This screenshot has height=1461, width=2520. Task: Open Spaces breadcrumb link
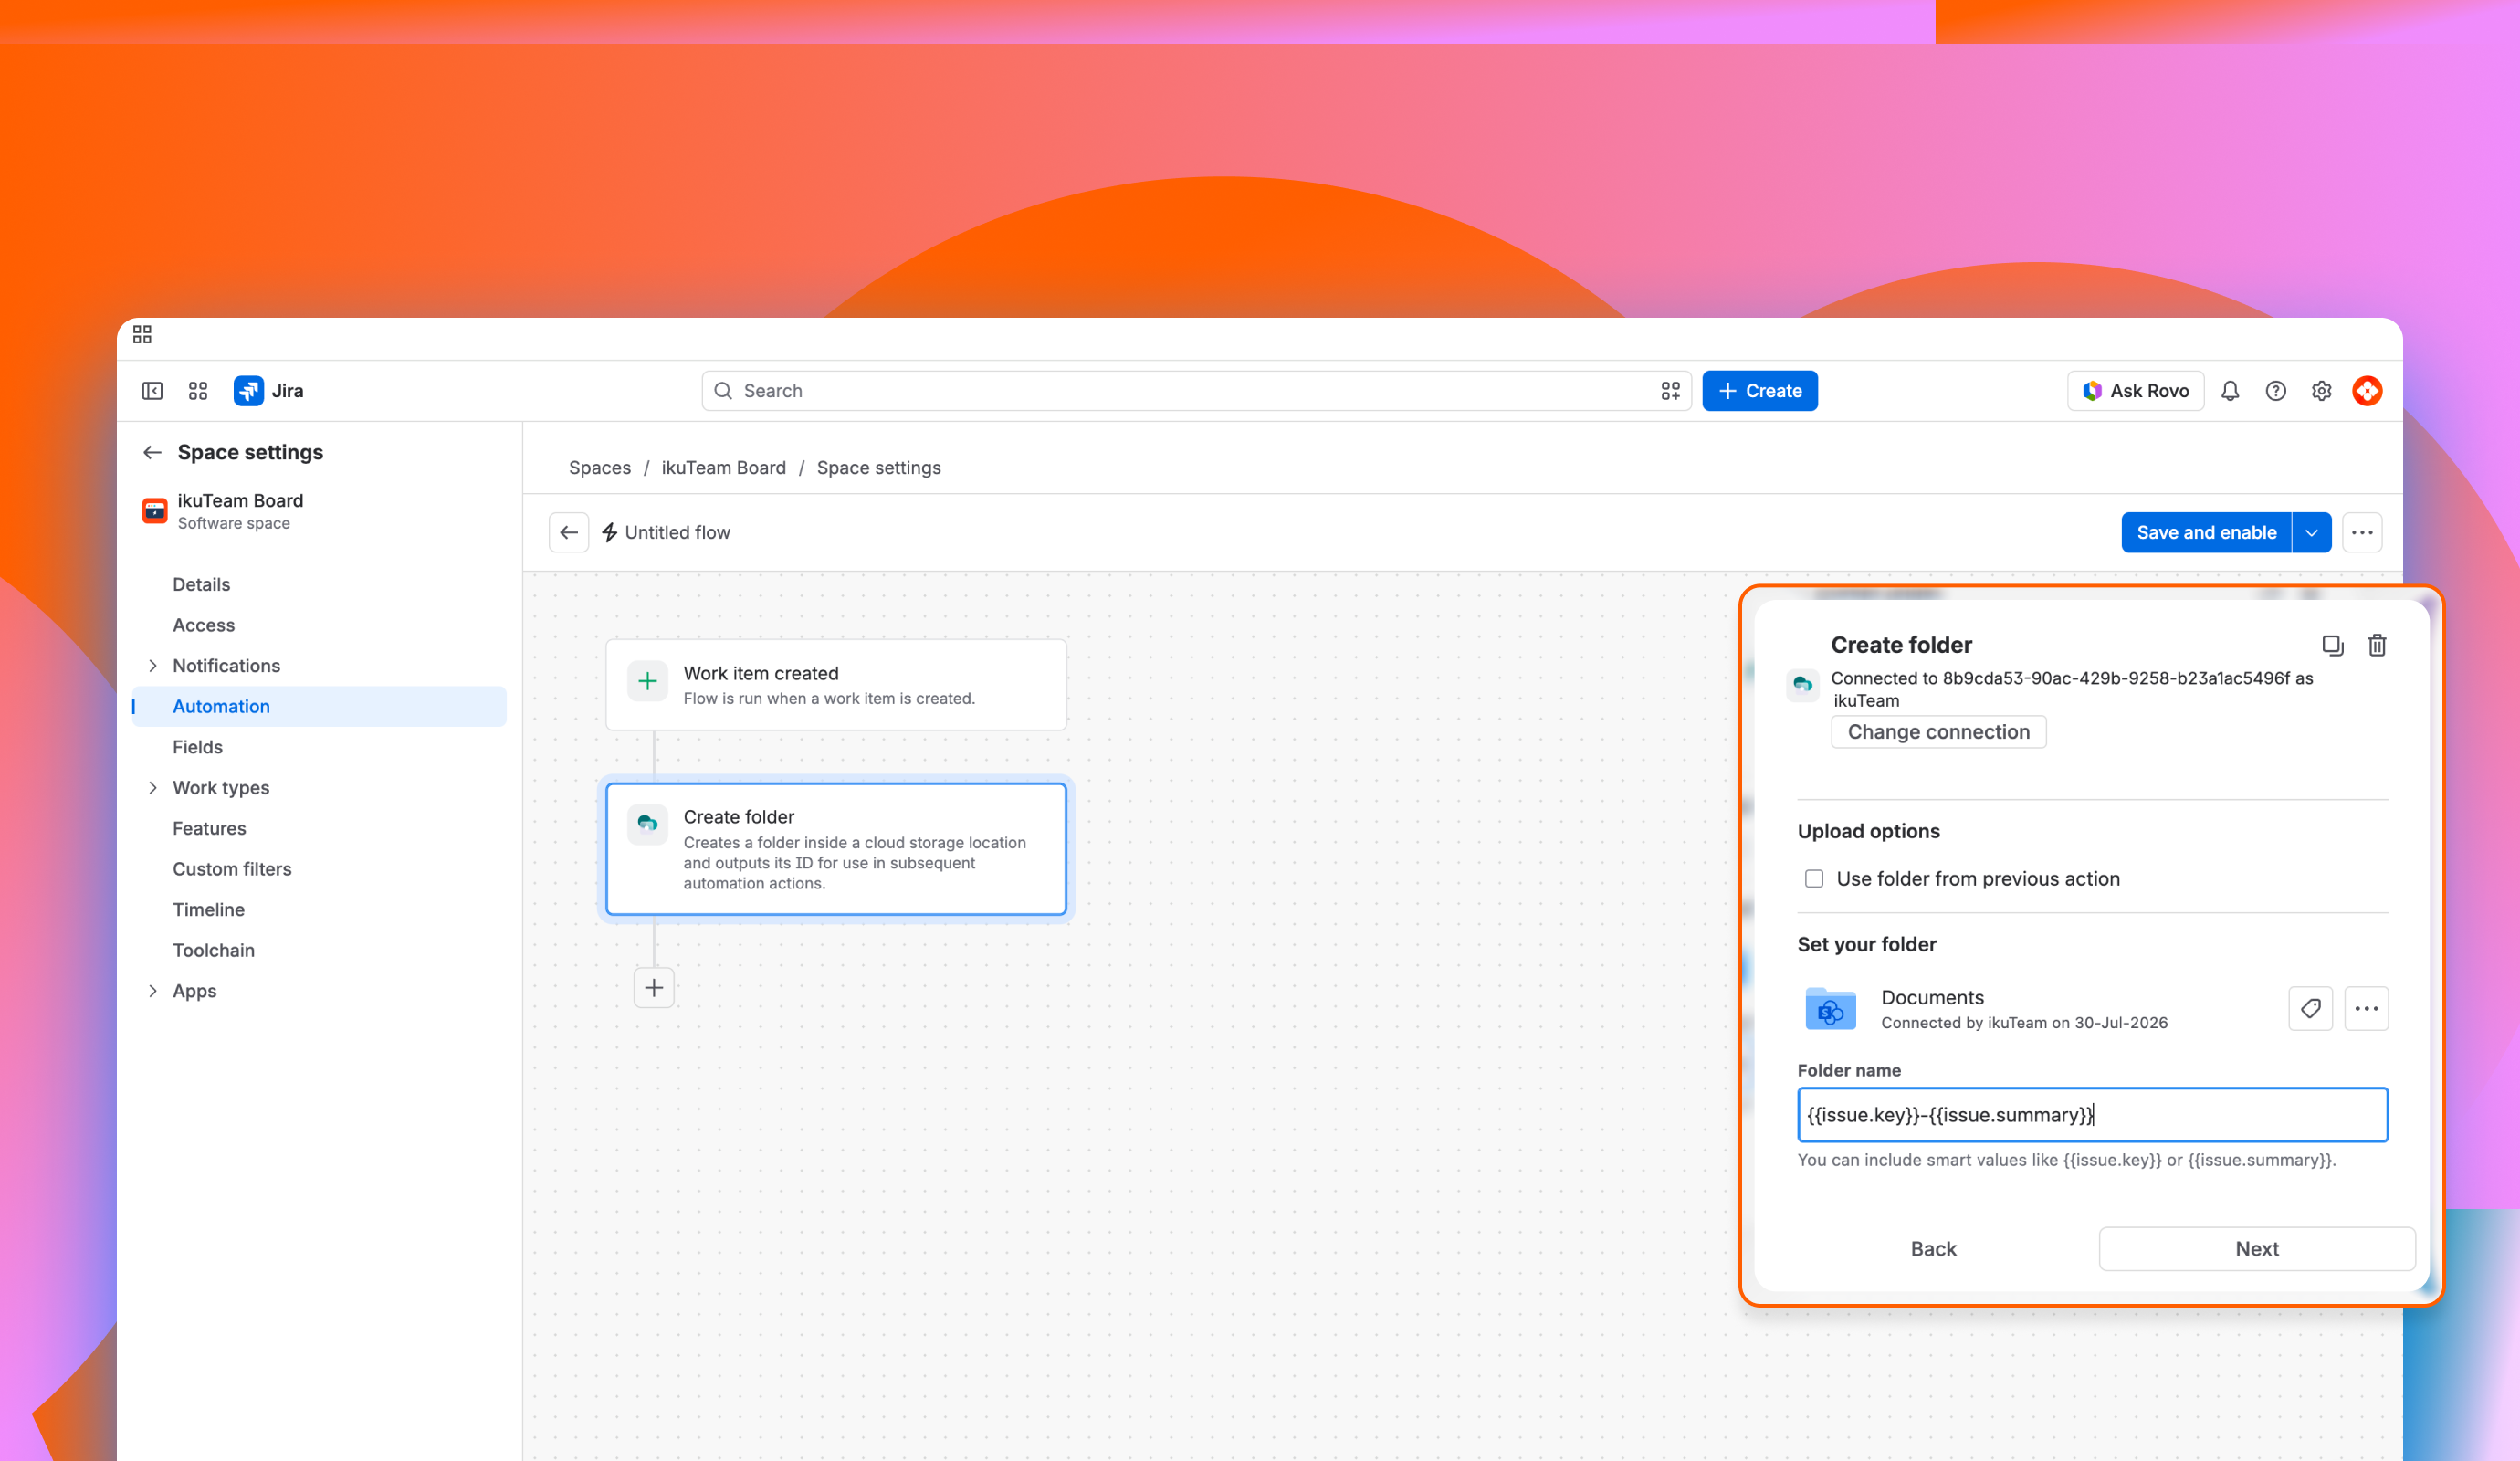(x=599, y=468)
